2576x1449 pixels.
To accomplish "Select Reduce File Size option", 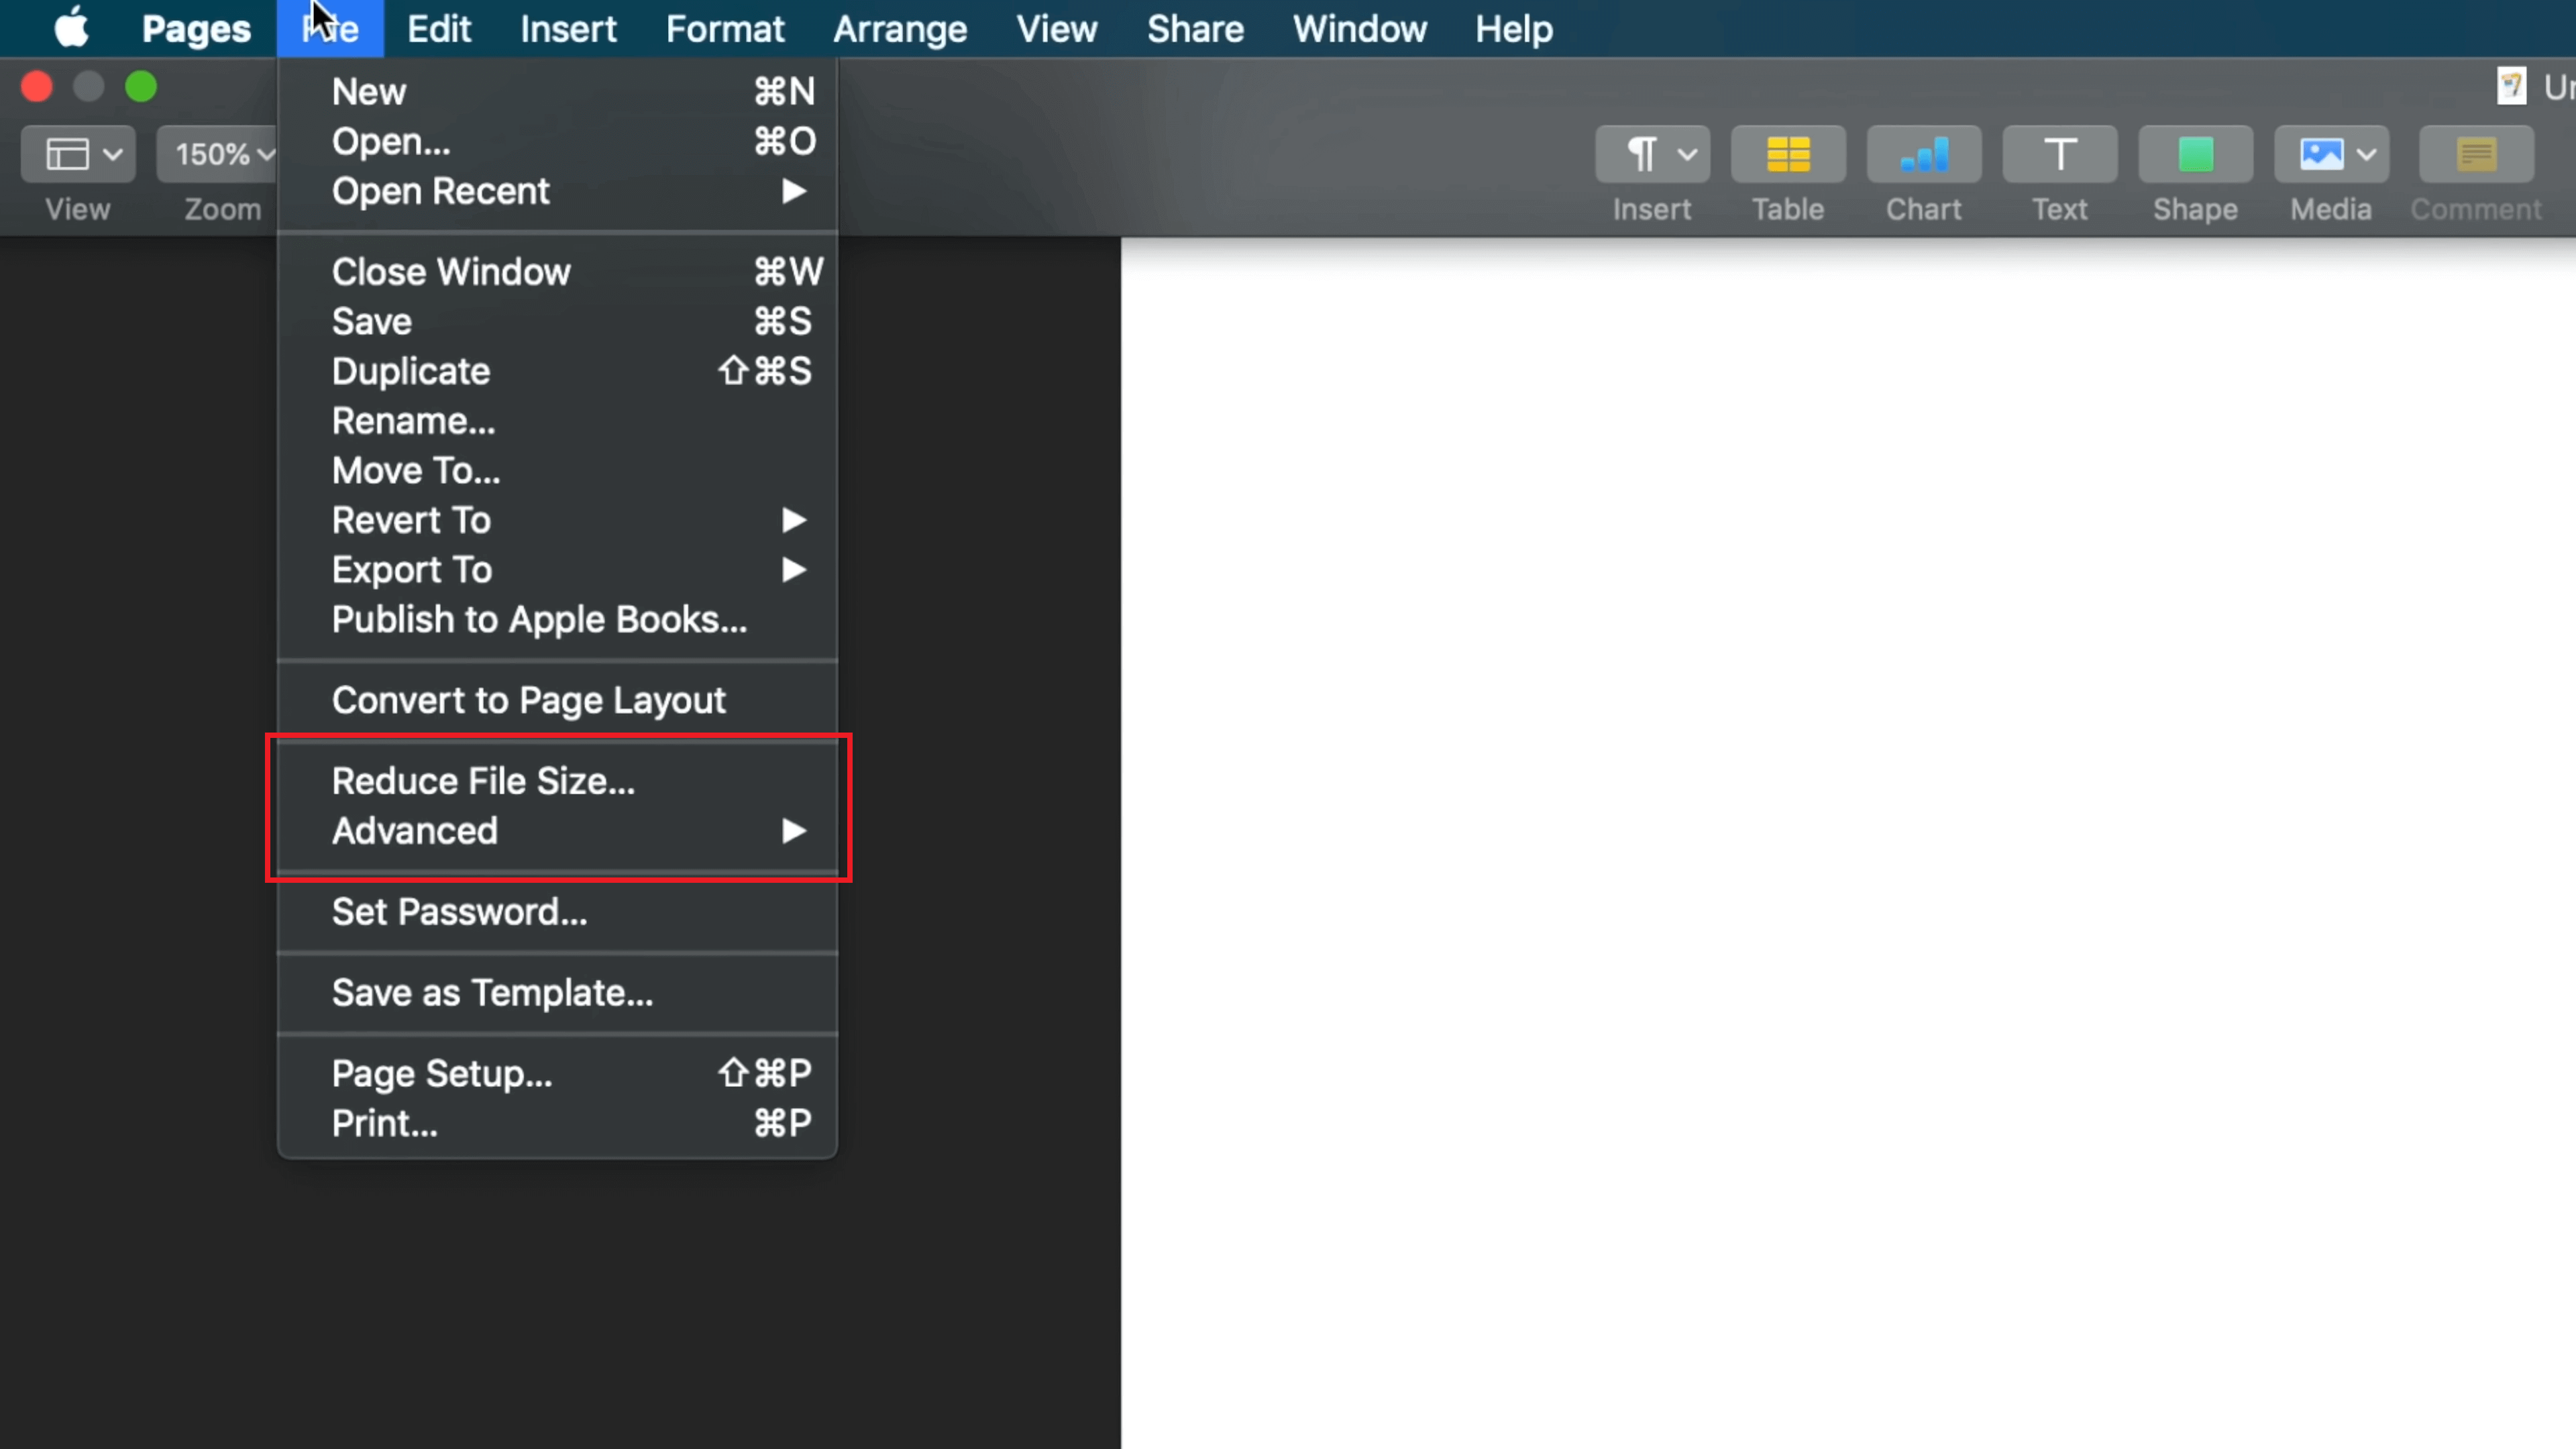I will pos(483,780).
